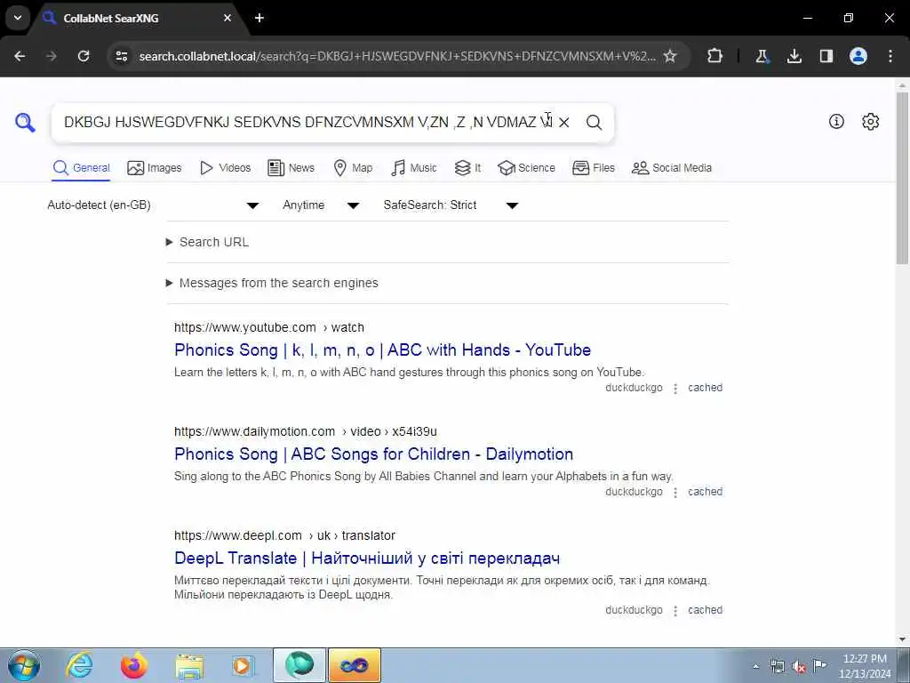Click the page vertical scrollbar thumb
910x683 pixels.
pos(903,177)
